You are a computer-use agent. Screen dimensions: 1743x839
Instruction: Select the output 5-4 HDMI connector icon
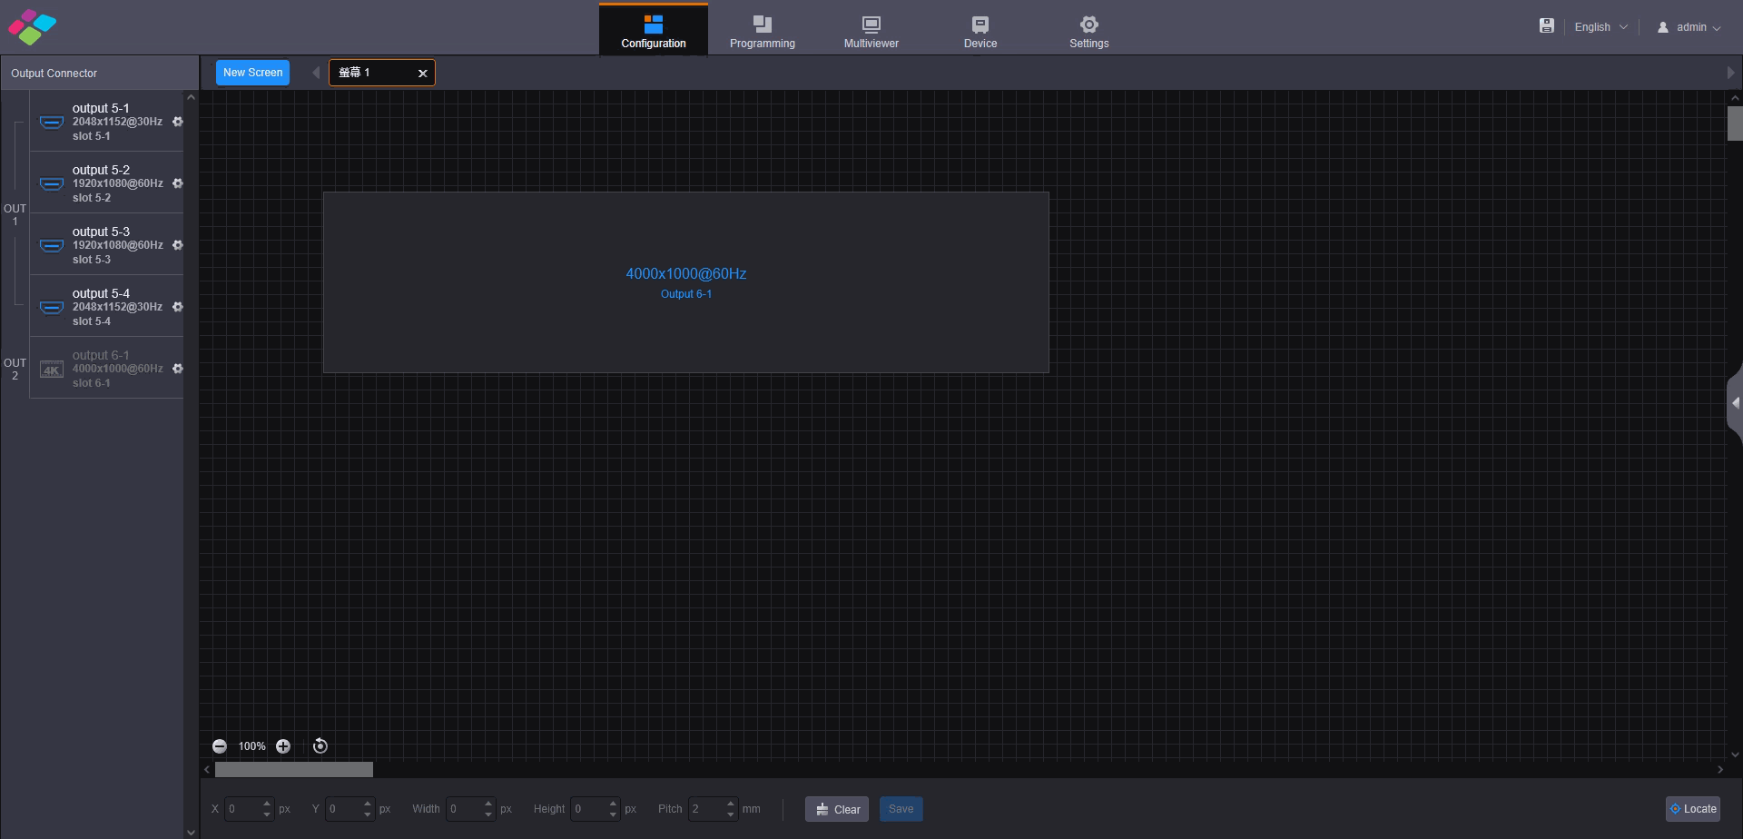[52, 307]
